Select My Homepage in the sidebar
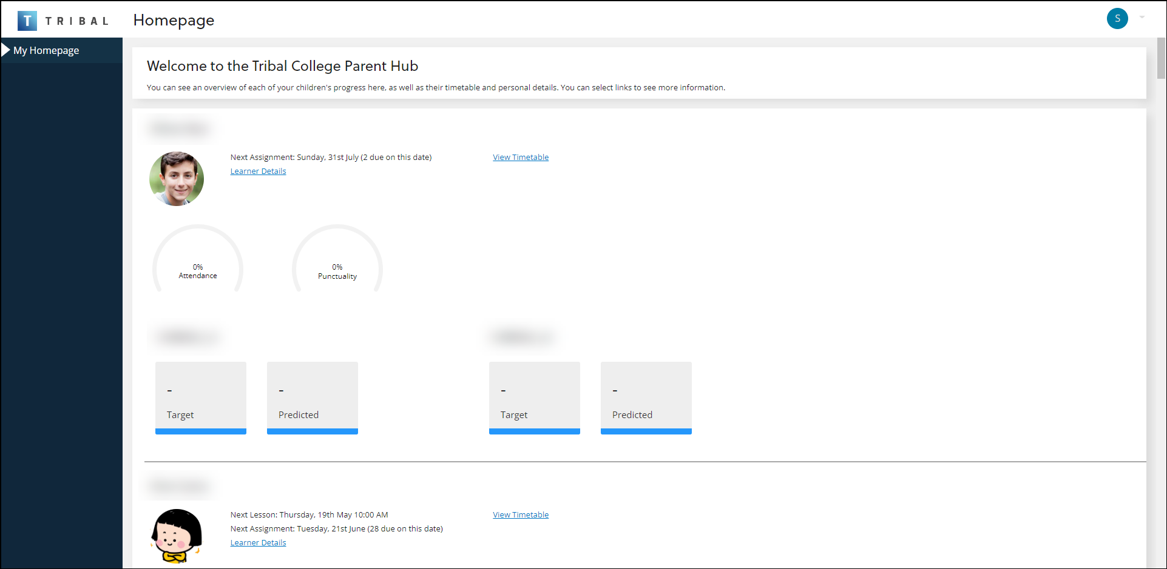 click(x=46, y=50)
